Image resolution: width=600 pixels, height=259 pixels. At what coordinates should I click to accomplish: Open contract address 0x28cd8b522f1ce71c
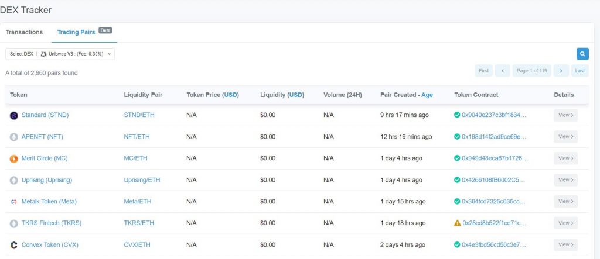[x=495, y=223]
